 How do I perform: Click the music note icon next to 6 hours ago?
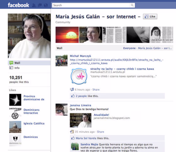(72, 90)
